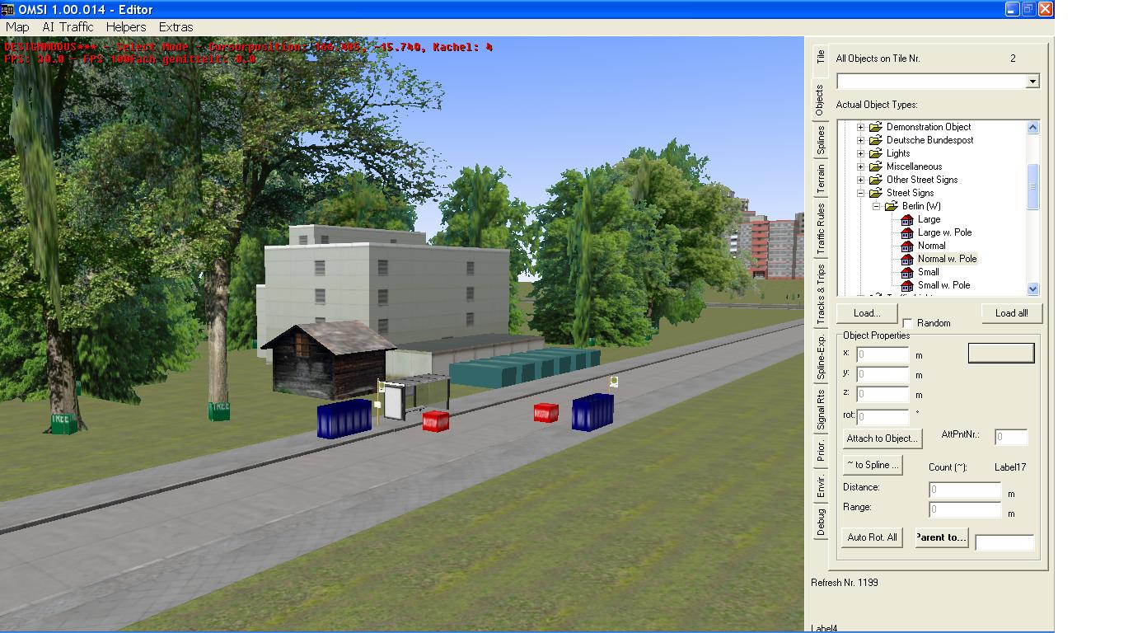The image size is (1133, 633).
Task: Collapse the Street Signs tree node
Action: (861, 193)
